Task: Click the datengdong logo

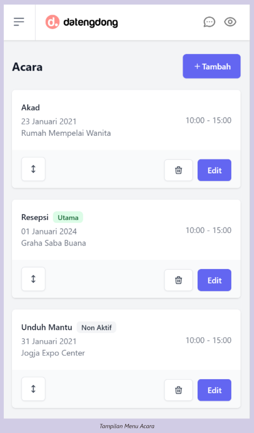Action: tap(82, 22)
